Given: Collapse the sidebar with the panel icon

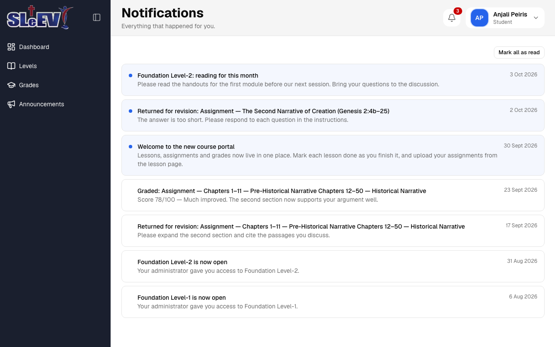Looking at the screenshot, I should (x=97, y=17).
